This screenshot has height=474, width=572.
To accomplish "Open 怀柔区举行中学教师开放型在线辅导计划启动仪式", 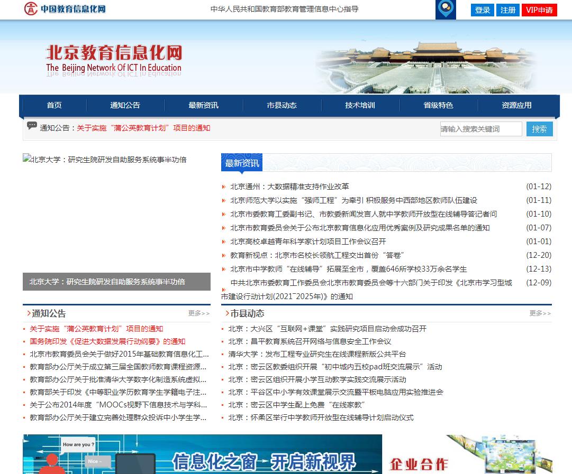I will (321, 417).
